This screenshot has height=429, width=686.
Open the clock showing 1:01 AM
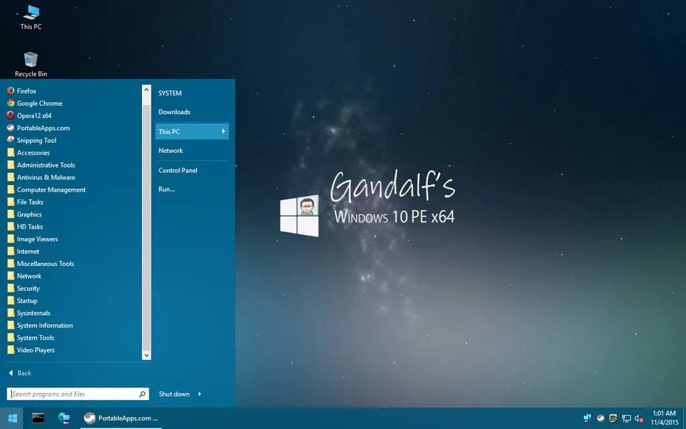pyautogui.click(x=664, y=418)
